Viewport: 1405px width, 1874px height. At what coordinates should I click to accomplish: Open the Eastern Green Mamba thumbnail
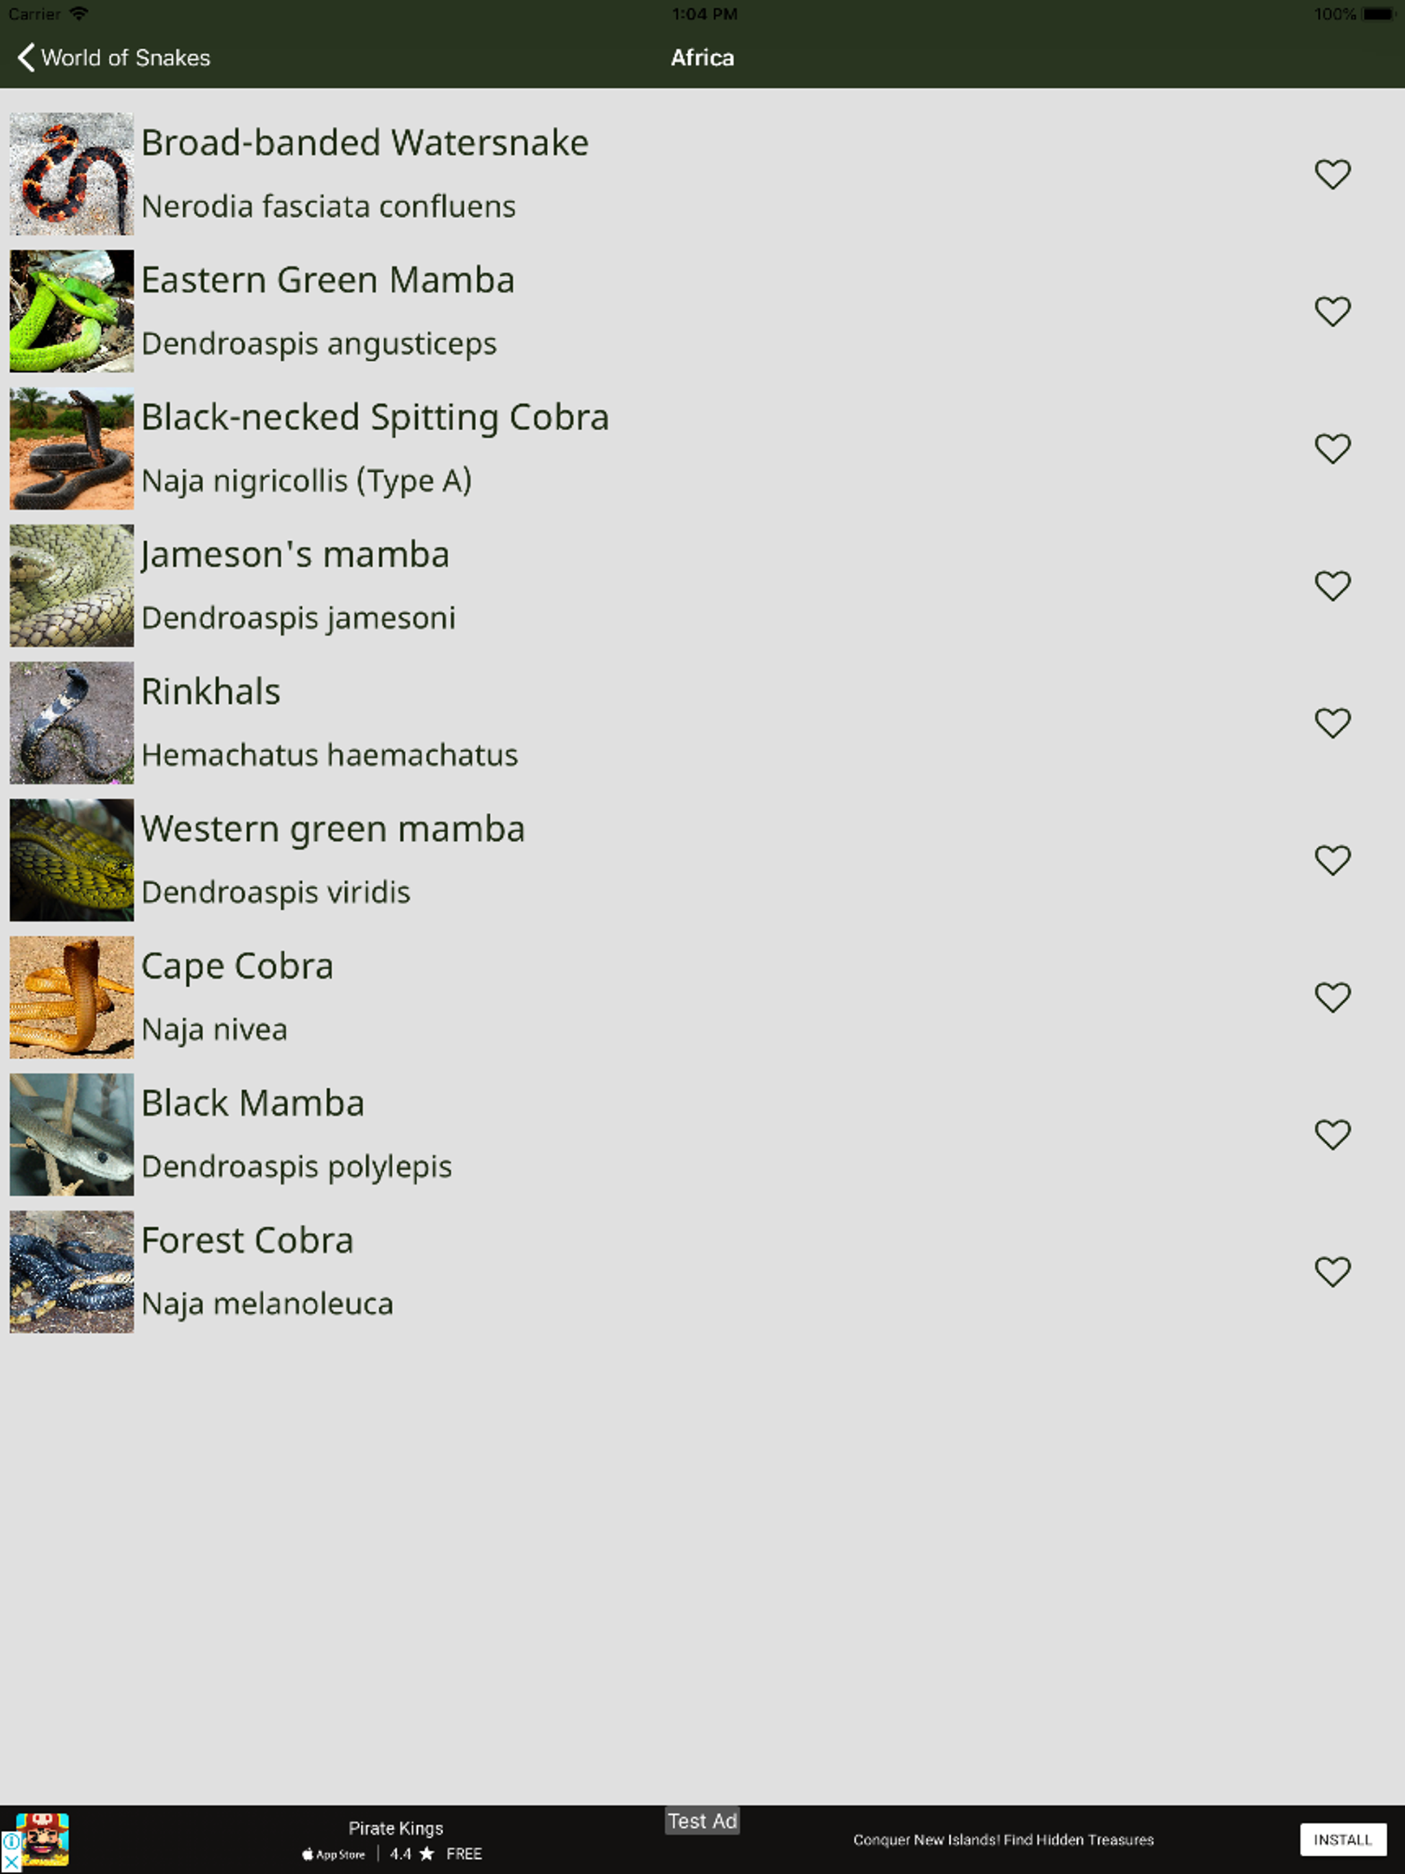click(72, 311)
